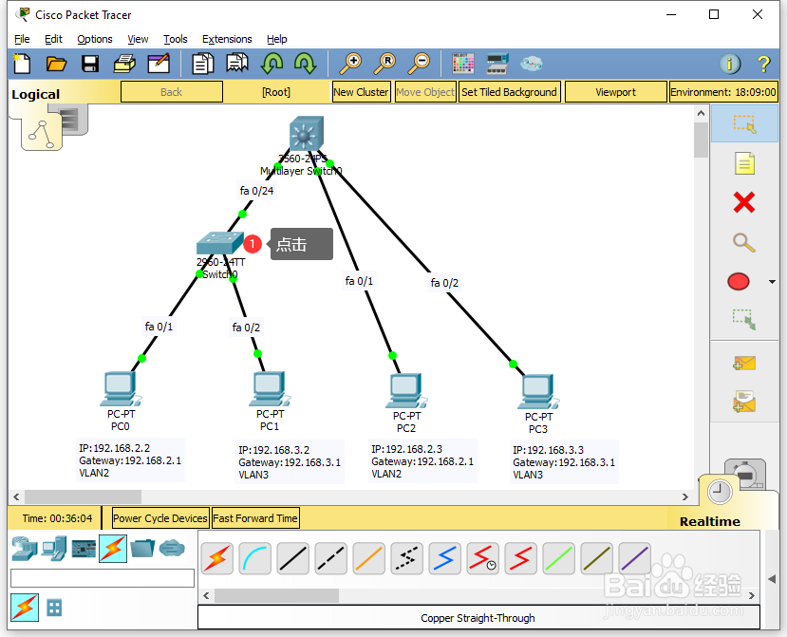787x637 pixels.
Task: Choose the Resize Shape tool
Action: click(744, 320)
